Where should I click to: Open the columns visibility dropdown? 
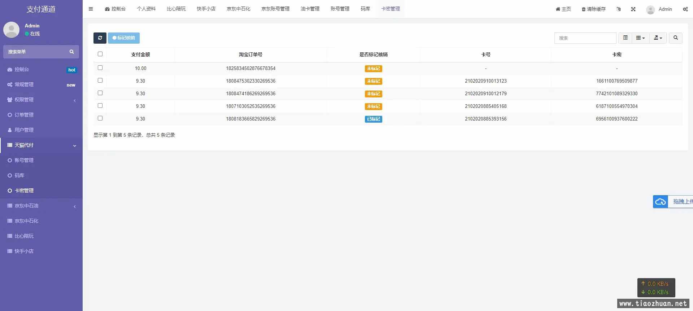tap(641, 38)
